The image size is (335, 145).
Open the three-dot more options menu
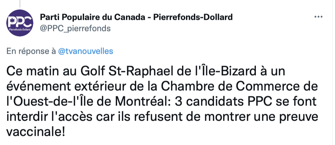(318, 17)
